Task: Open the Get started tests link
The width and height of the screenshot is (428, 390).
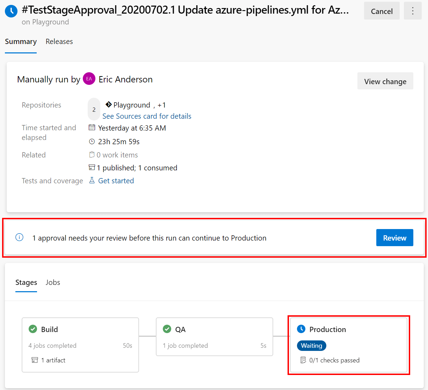Action: (x=116, y=181)
